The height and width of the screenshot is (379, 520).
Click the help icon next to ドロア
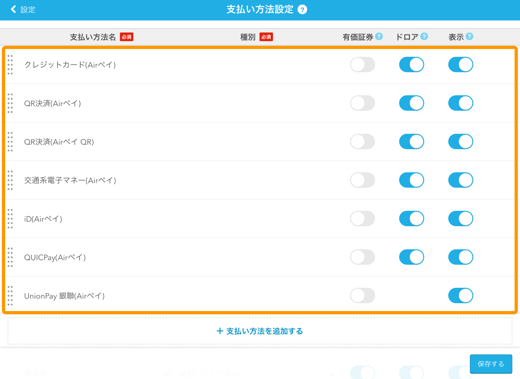tap(424, 36)
